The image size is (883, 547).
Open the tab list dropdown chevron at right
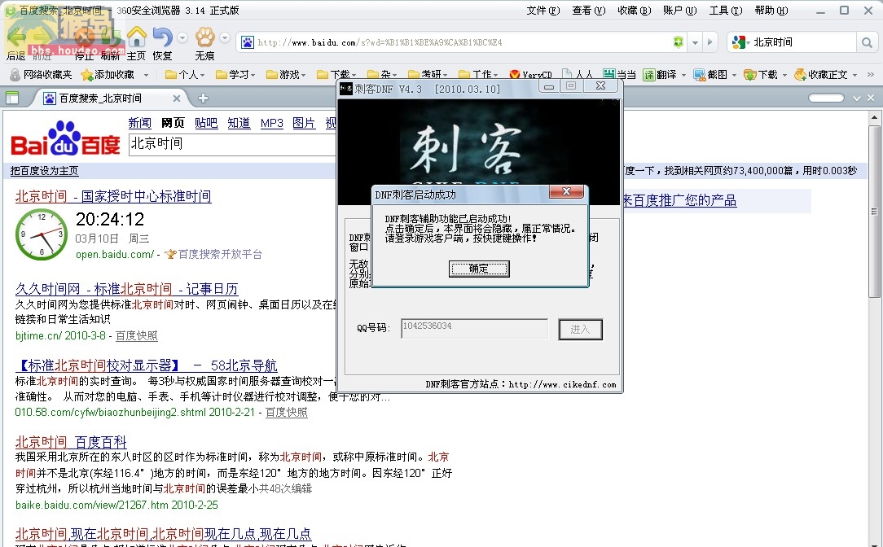pos(857,98)
